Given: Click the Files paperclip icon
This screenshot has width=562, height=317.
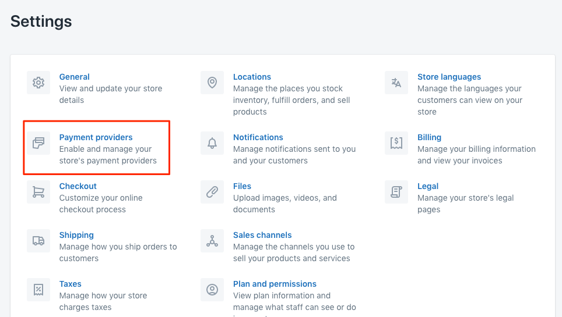Looking at the screenshot, I should point(212,192).
